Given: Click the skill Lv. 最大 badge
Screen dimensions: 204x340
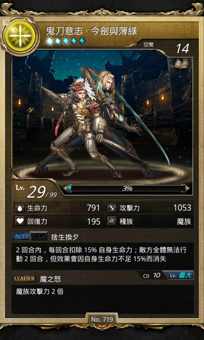Looking at the screenshot, I should pyautogui.click(x=178, y=275).
